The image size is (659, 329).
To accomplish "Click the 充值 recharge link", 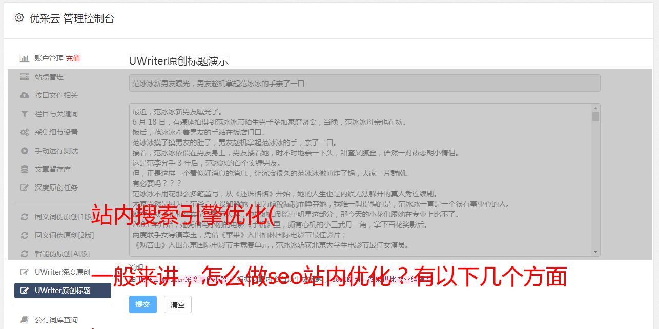I will point(73,58).
